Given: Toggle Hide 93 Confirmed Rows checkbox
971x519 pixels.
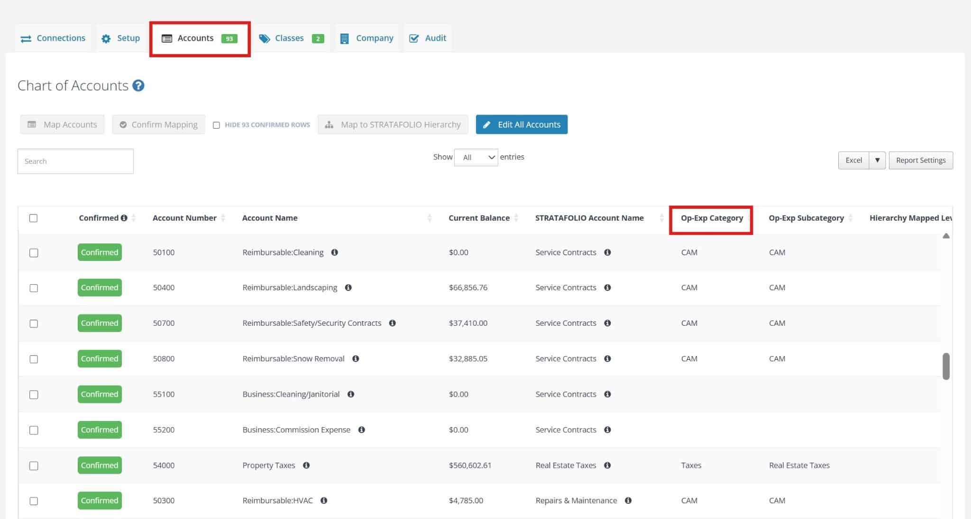Looking at the screenshot, I should 216,125.
